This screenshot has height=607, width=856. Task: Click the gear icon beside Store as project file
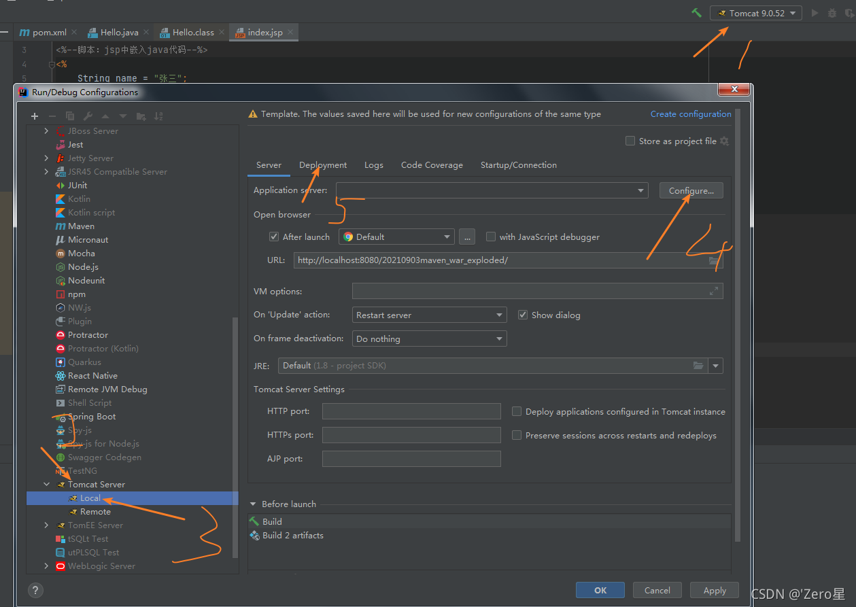tap(724, 141)
